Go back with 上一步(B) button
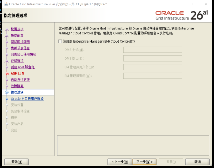Screen dimensions: 214x168 click(x=120, y=162)
